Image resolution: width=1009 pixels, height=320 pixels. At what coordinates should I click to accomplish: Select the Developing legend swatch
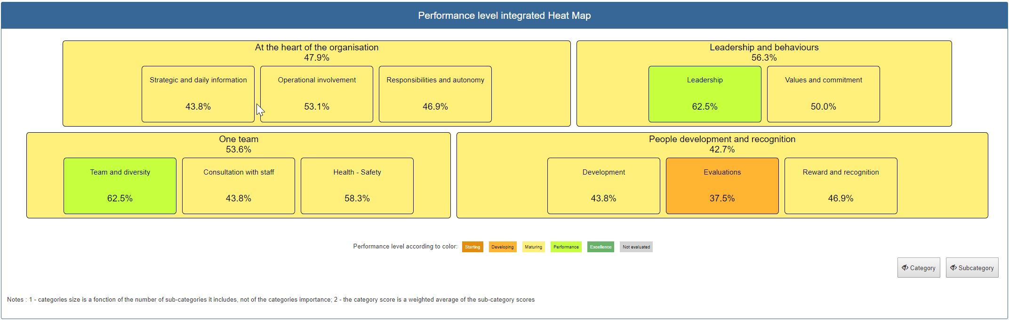502,247
